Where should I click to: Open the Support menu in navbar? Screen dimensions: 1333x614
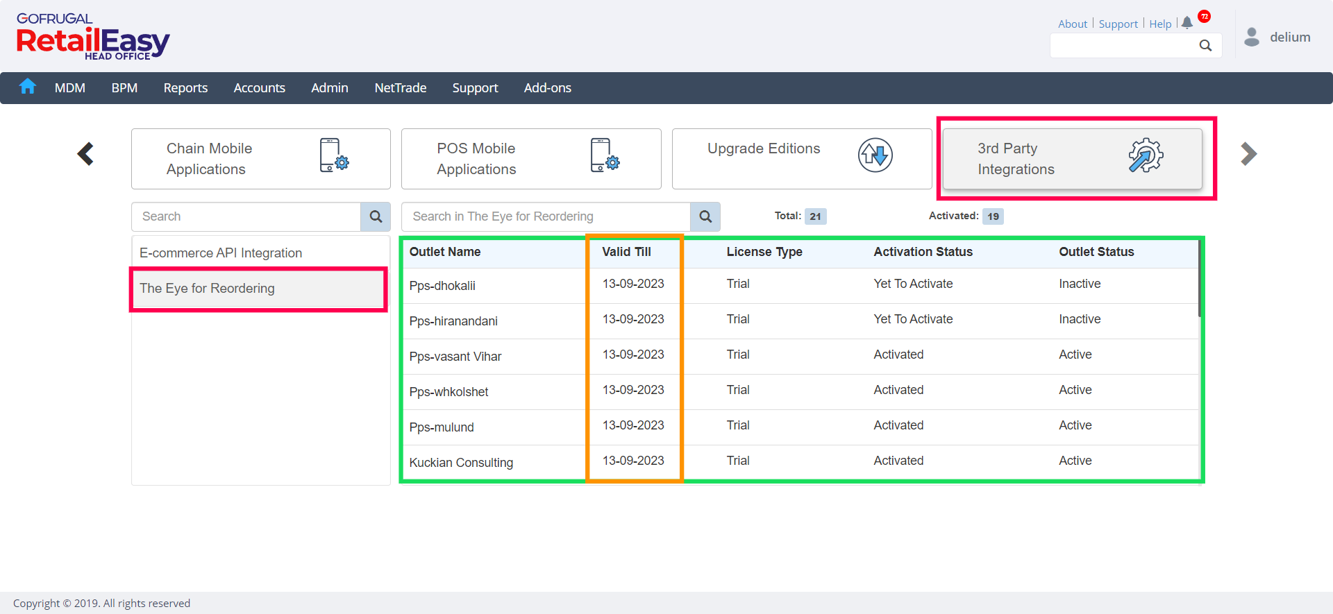[475, 88]
